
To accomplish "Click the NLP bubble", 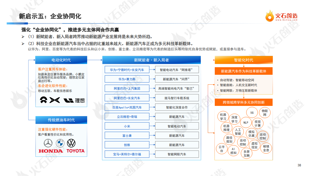I will (246, 123).
